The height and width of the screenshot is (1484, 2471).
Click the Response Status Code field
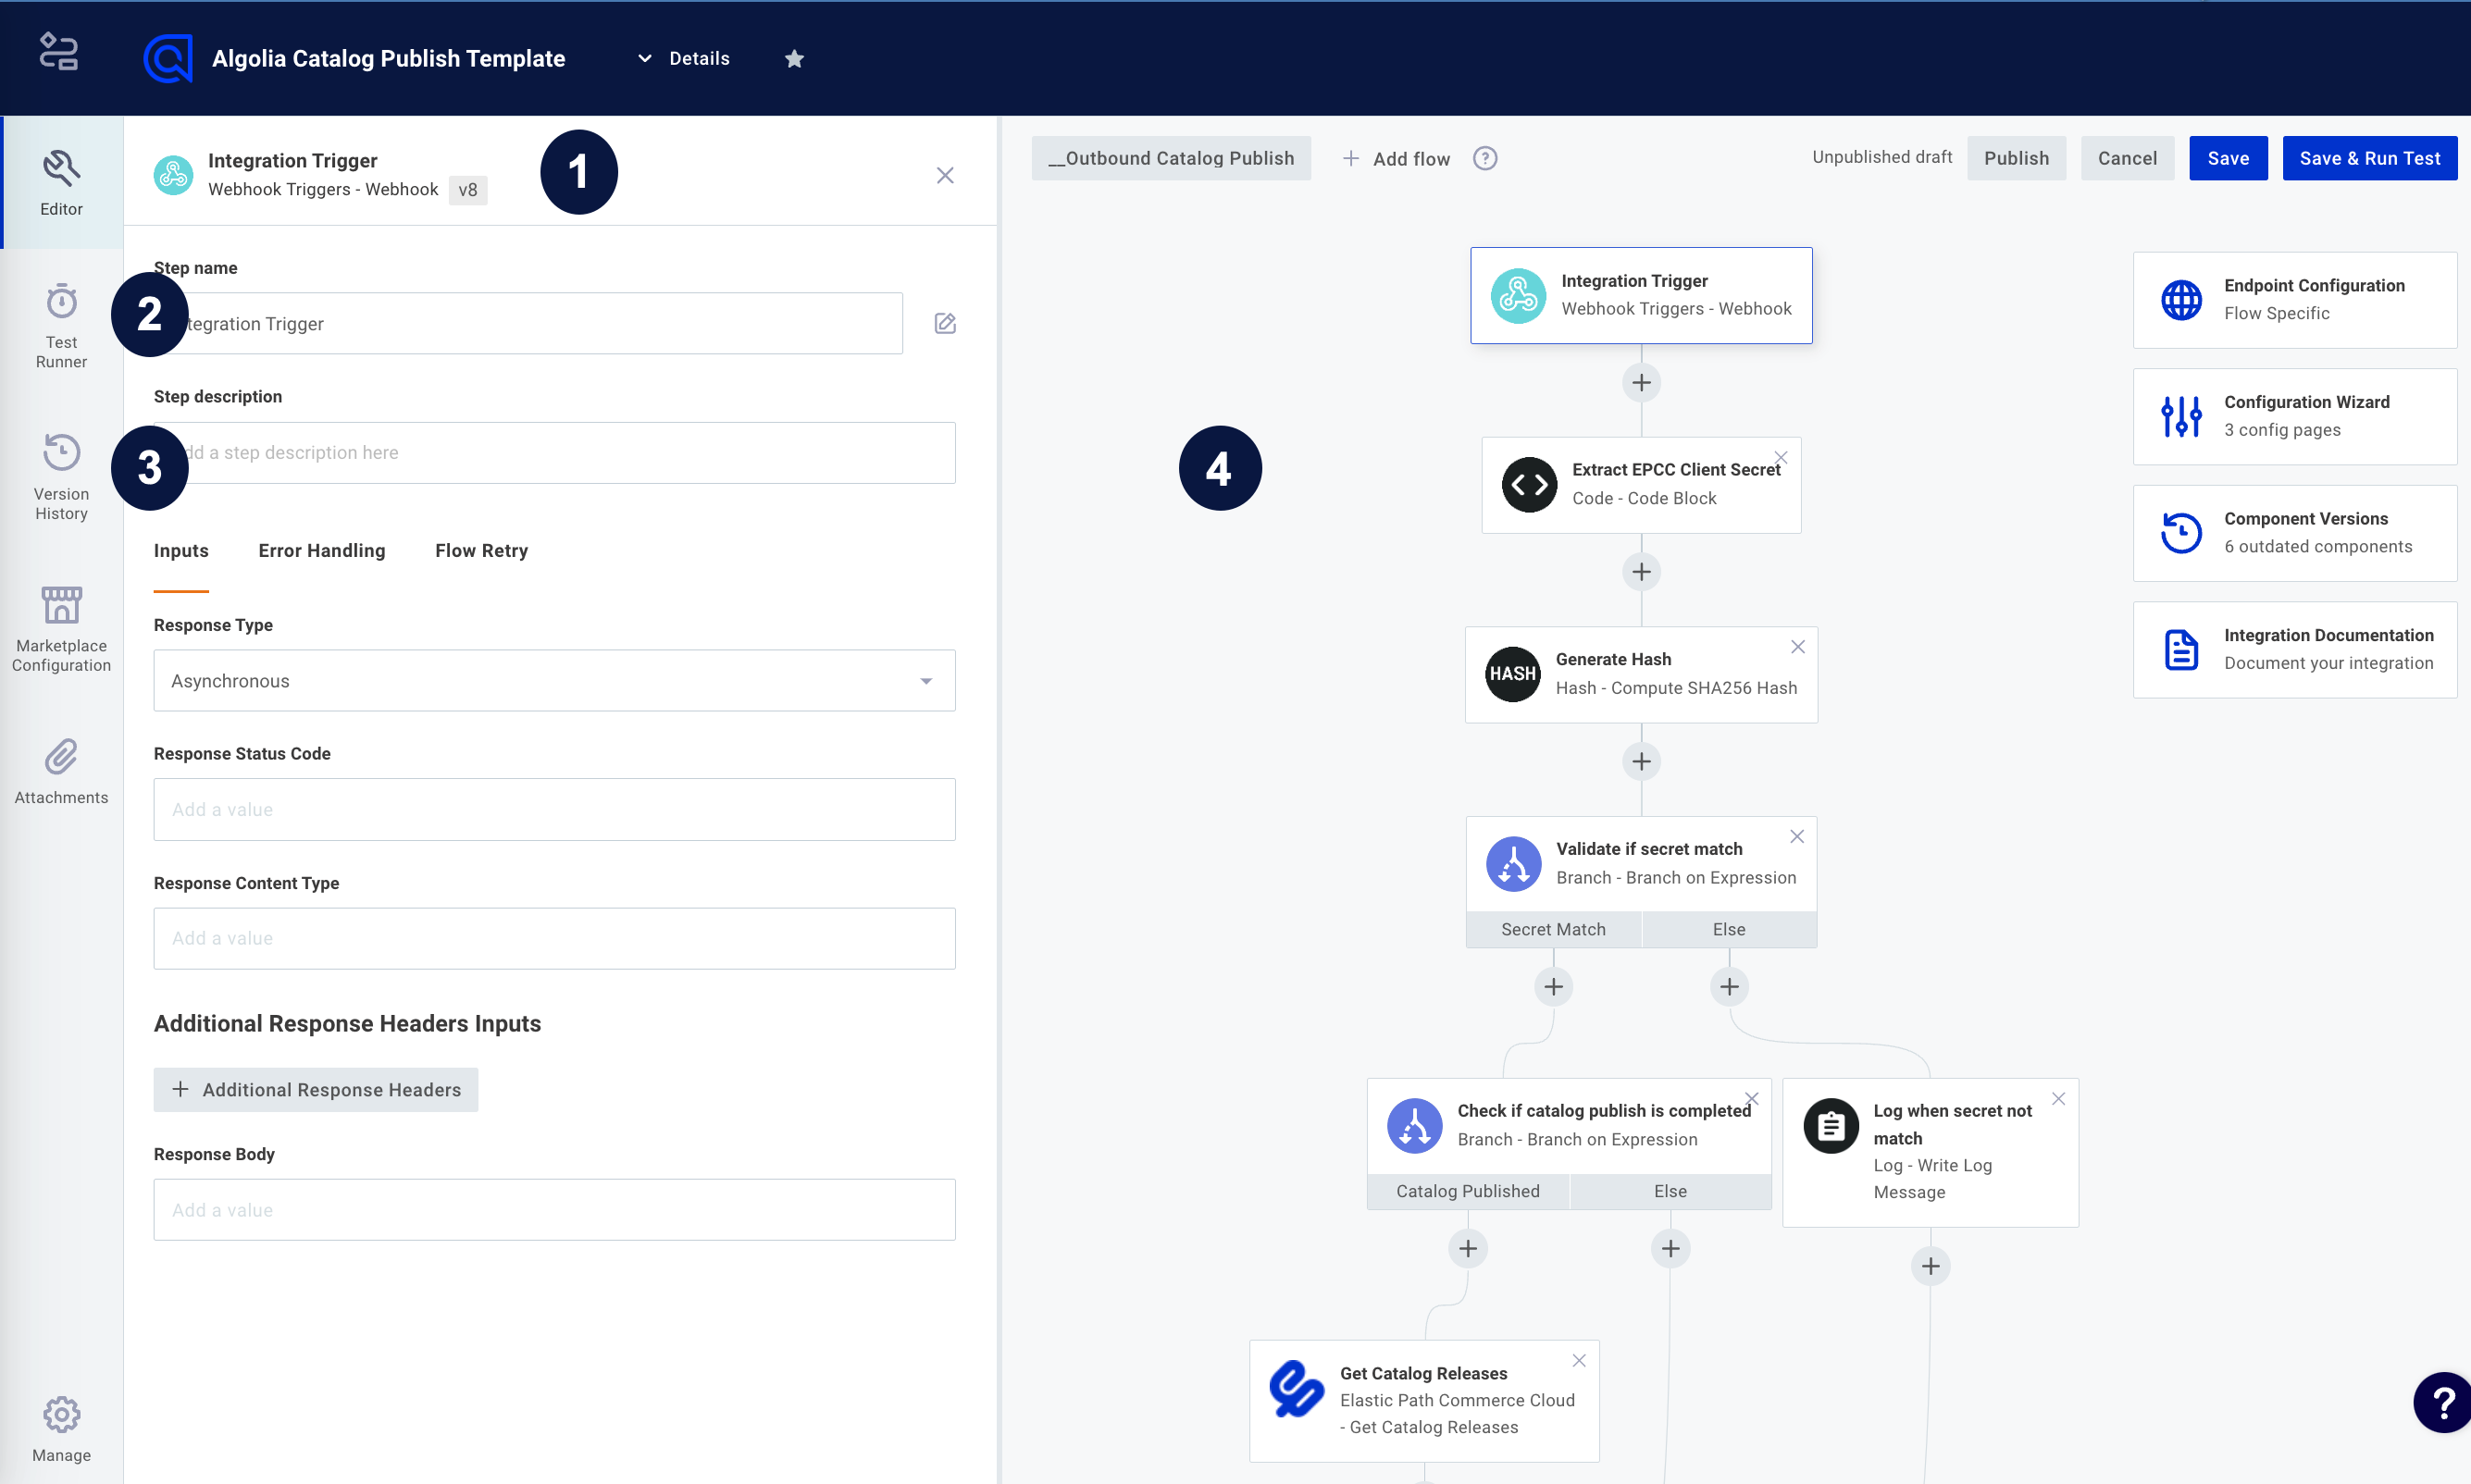554,809
